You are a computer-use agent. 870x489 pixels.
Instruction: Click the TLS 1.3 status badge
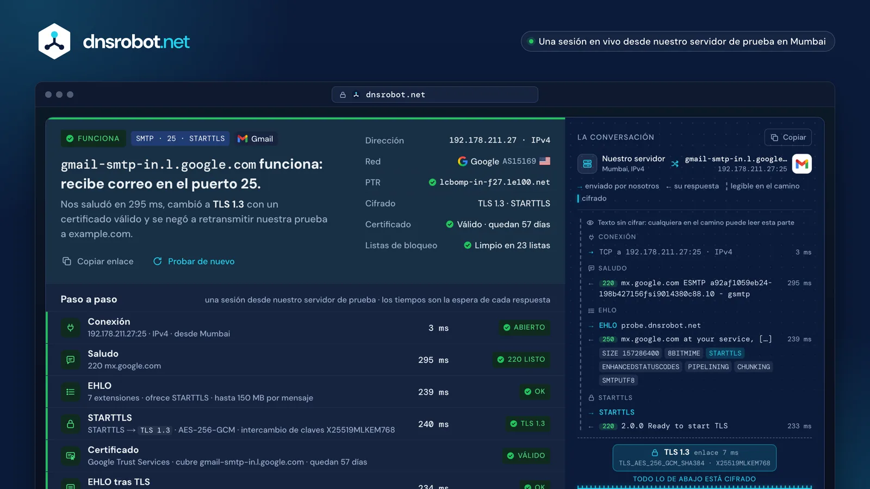(527, 423)
